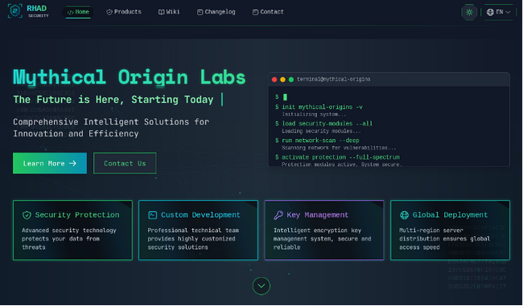The image size is (523, 306).
Task: Click 'The Future is Here, Starting Today' tagline
Action: point(113,100)
